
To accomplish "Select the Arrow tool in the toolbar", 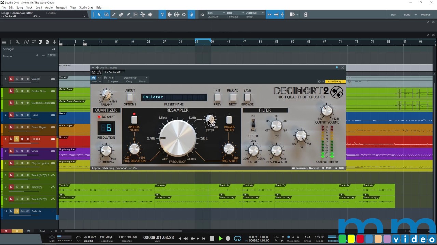I will click(x=99, y=15).
